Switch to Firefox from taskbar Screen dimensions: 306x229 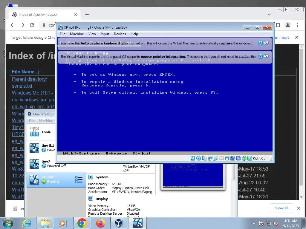(x=100, y=223)
